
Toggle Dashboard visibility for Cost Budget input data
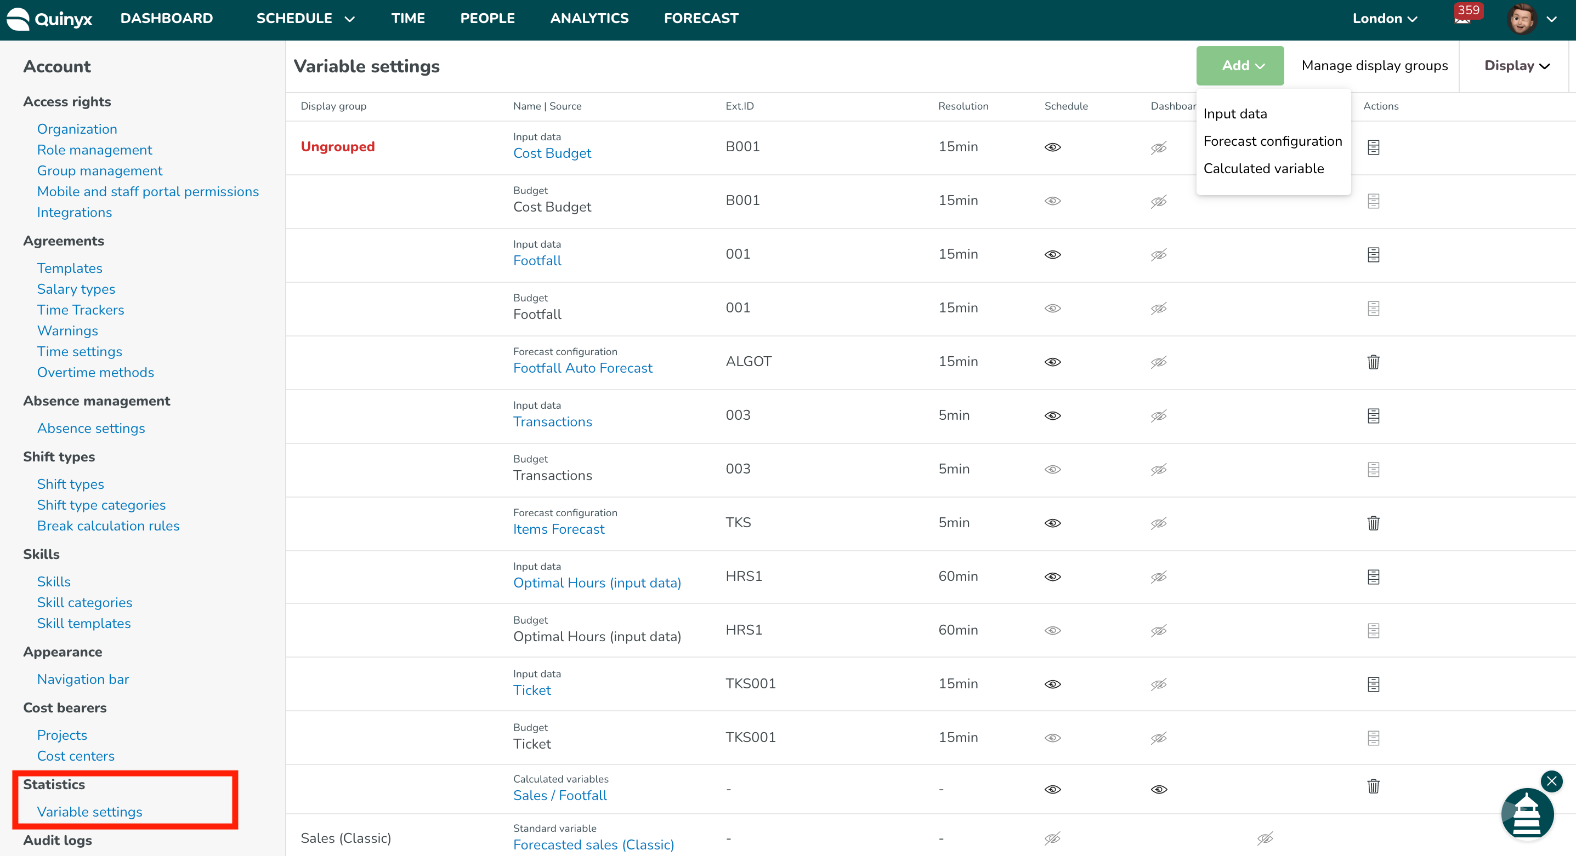coord(1159,147)
